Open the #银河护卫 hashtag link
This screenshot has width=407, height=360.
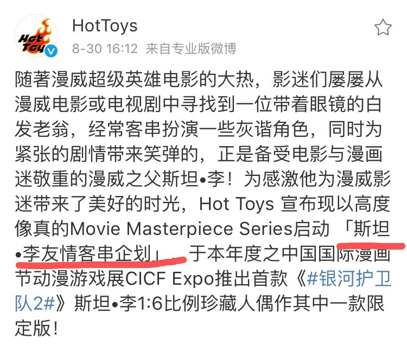[x=349, y=279]
